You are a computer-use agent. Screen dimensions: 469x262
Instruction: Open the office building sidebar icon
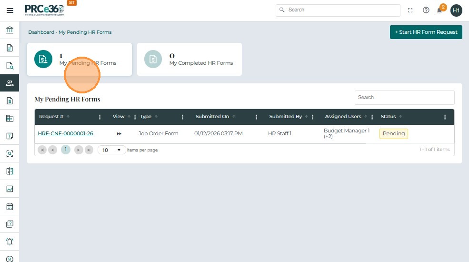(10, 119)
